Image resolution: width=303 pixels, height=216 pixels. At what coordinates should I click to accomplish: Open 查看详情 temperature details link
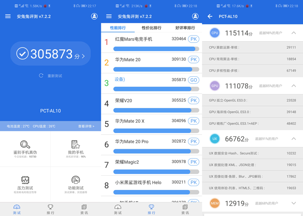86,126
